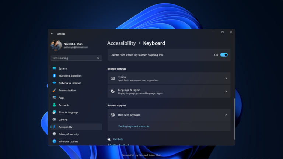The image size is (283, 159).
Task: Click the Find a setting search box
Action: [74, 58]
